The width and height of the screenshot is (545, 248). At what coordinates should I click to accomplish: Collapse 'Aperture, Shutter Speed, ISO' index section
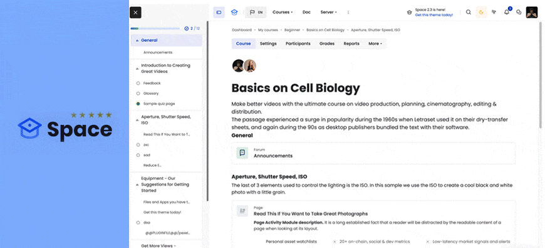click(137, 120)
